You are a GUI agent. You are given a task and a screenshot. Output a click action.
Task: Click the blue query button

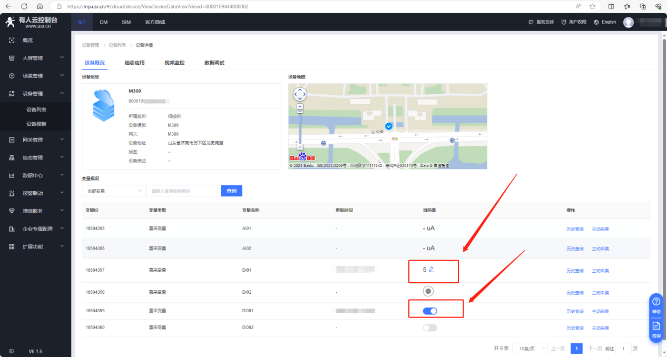click(x=231, y=191)
